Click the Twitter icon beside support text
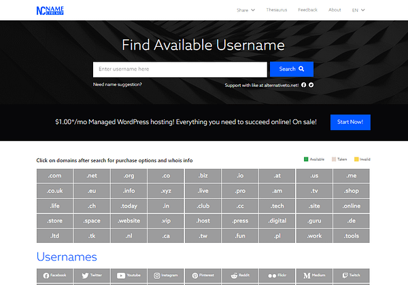 [x=311, y=85]
